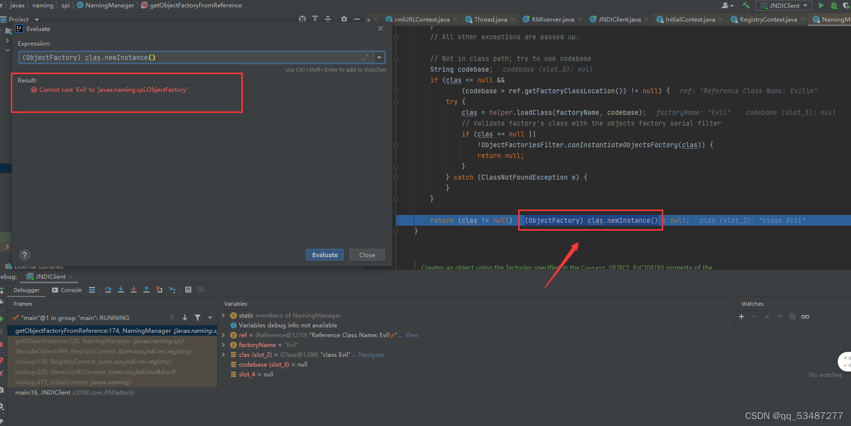851x426 pixels.
Task: Close the JNDIClient debug session tab
Action: click(x=71, y=277)
